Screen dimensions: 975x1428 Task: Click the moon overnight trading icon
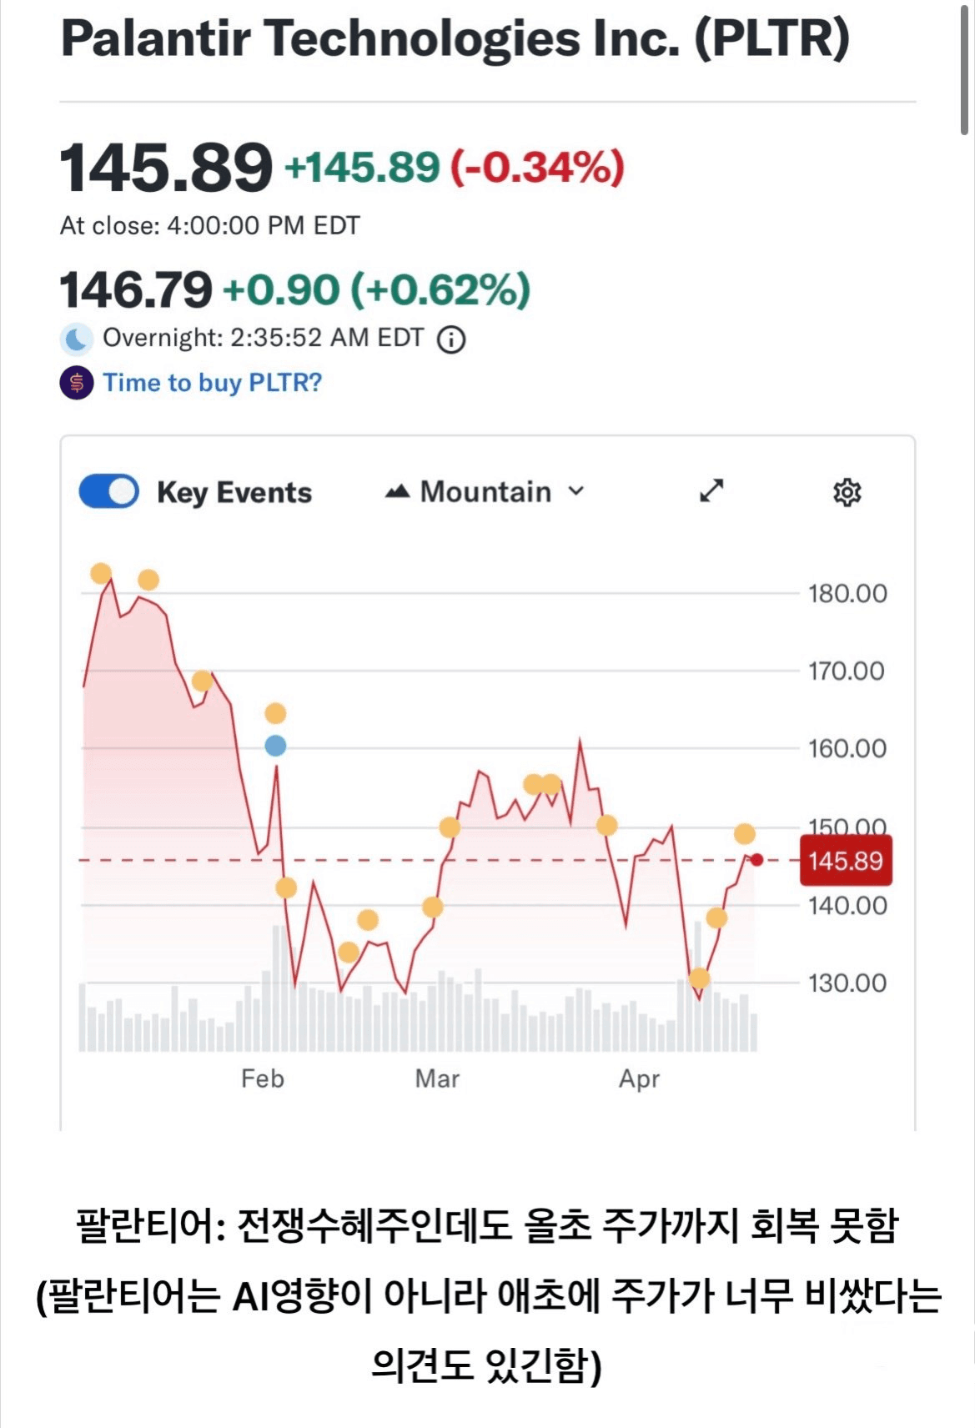(x=77, y=339)
